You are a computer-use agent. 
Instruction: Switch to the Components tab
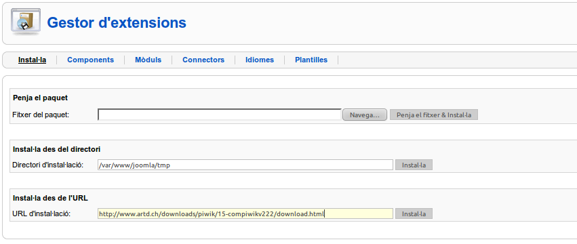click(91, 60)
